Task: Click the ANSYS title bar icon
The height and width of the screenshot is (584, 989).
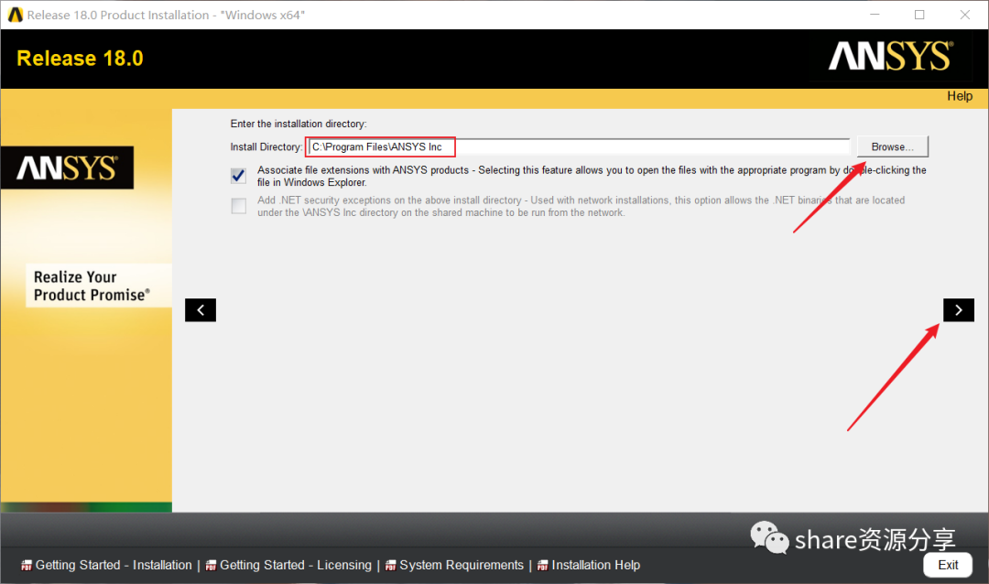Action: (x=16, y=15)
